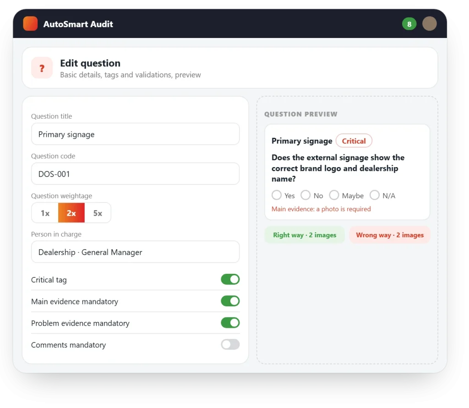
Task: Select the 2x weightage option
Action: 71,213
